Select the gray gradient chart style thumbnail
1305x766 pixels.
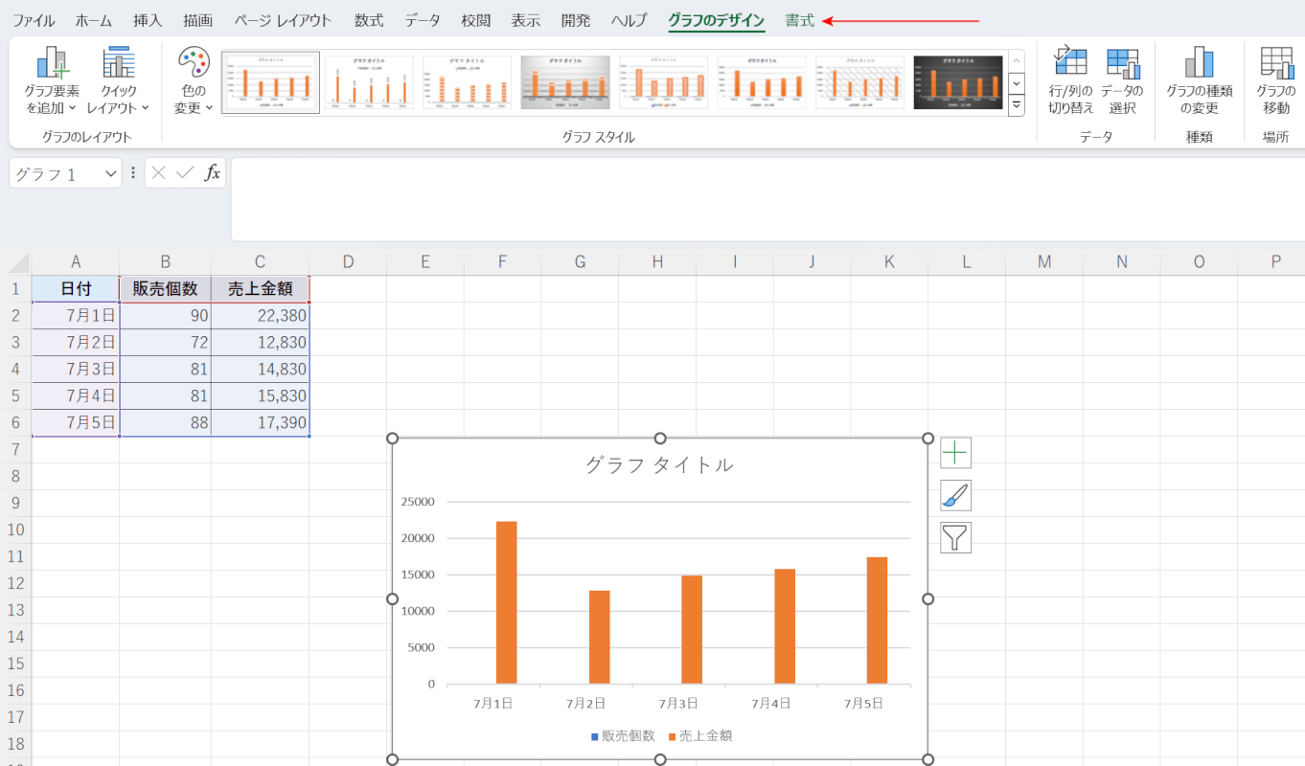(565, 82)
